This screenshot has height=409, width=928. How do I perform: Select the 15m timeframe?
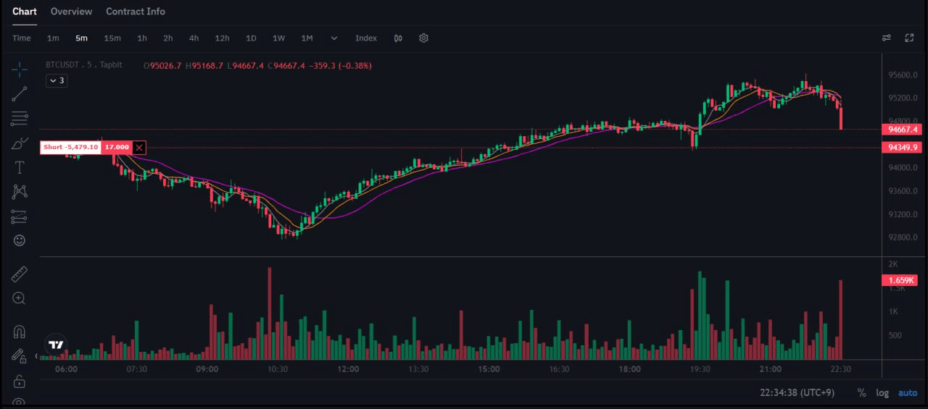coord(112,38)
